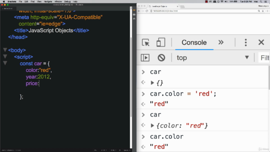The image size is (270, 152).
Task: Click the third Brackets right sidebar icon
Action: (134, 19)
